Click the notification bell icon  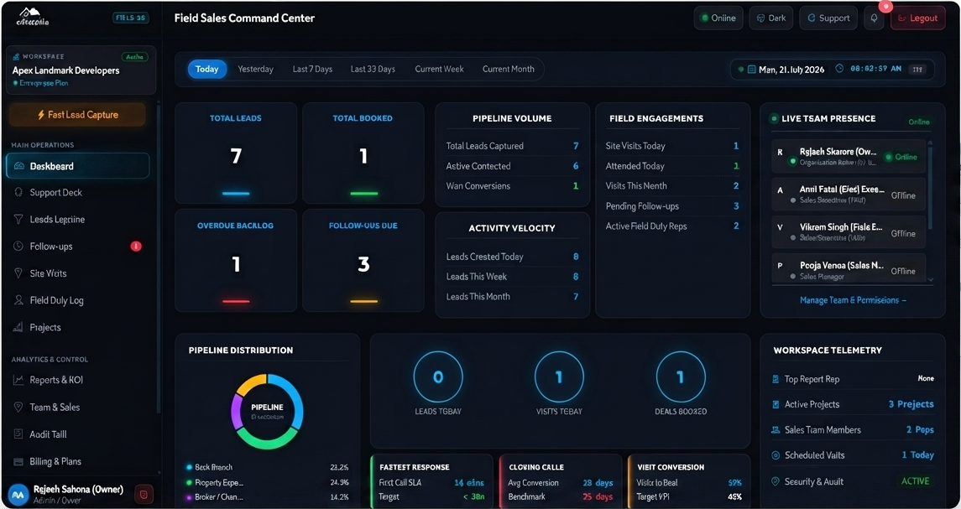[x=874, y=18]
